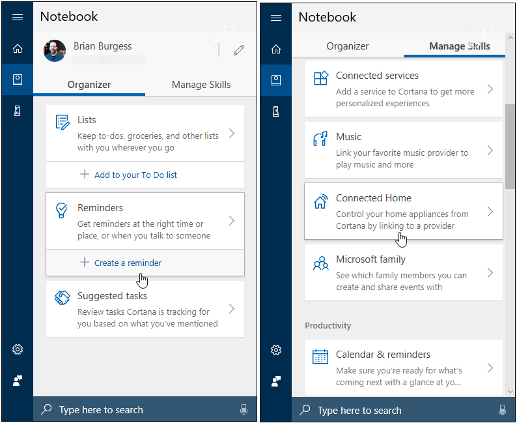Click the Productivity section heading
The image size is (517, 423).
(x=328, y=326)
